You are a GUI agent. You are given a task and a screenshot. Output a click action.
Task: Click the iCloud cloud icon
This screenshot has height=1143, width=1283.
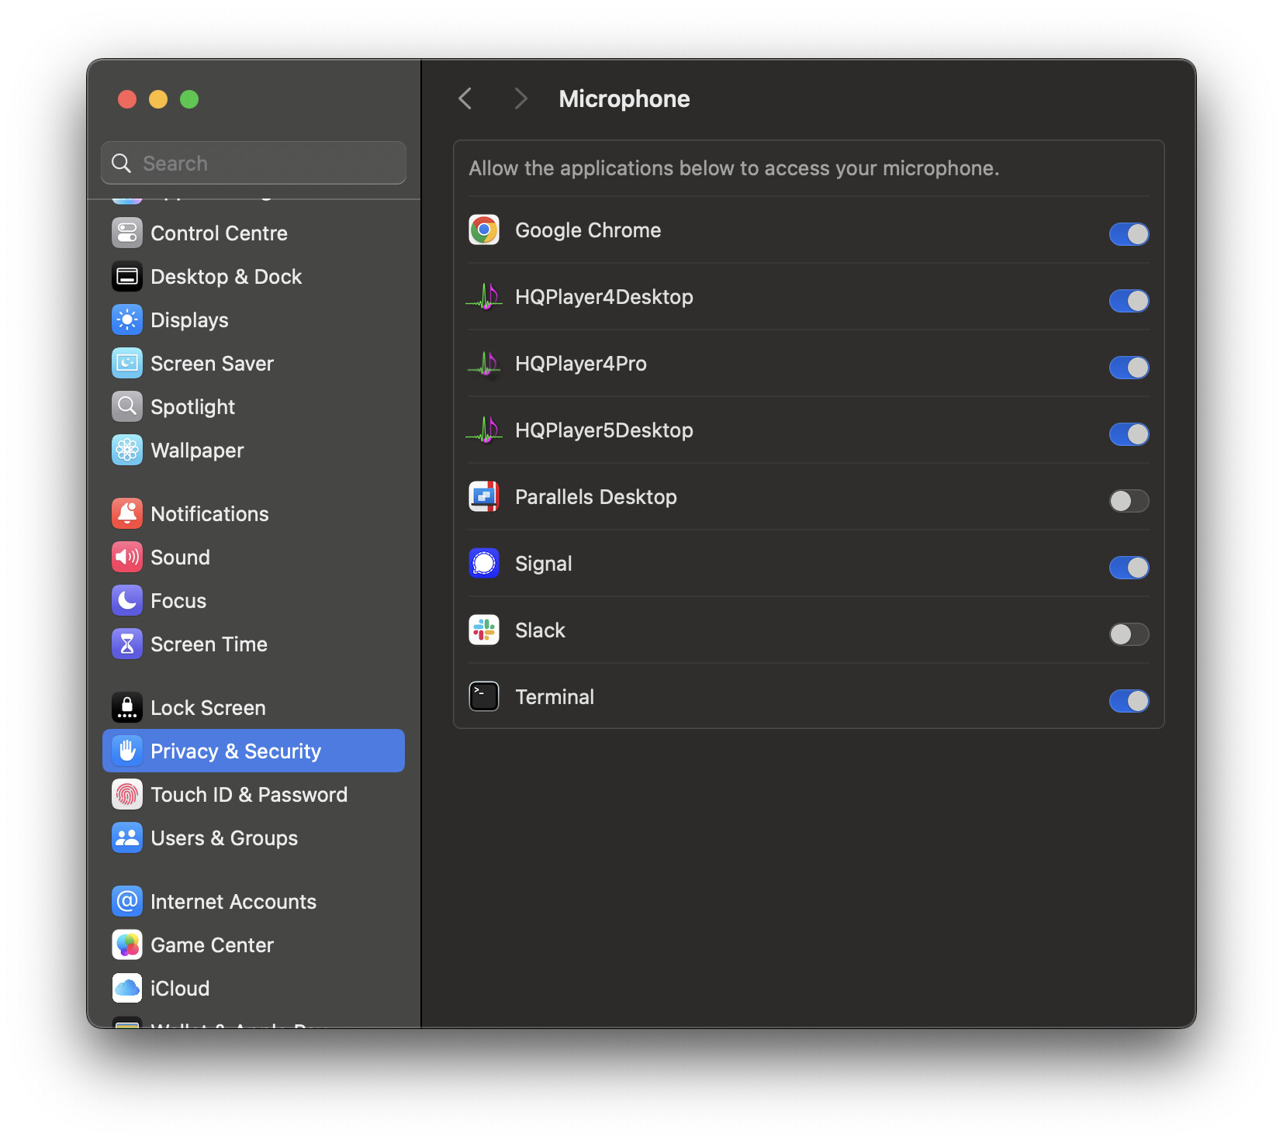click(127, 988)
